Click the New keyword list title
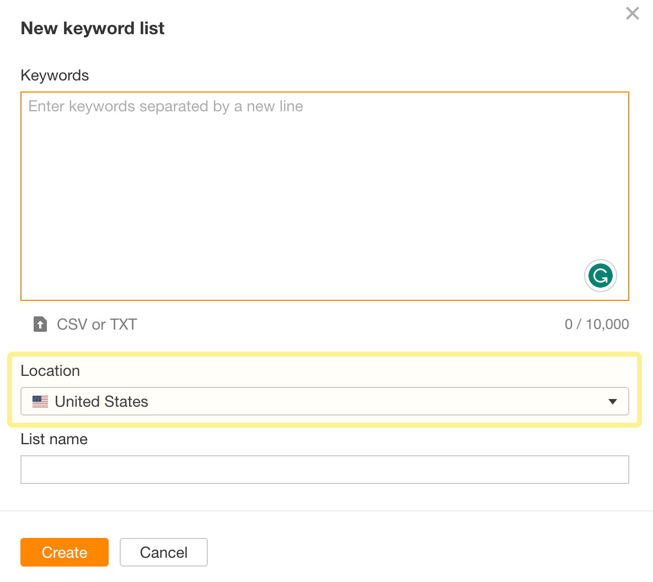653x582 pixels. (x=92, y=28)
